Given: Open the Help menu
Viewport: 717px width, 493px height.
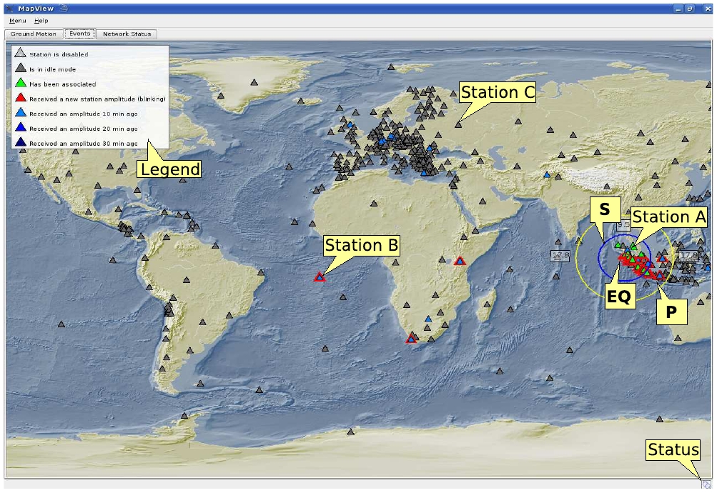Looking at the screenshot, I should click(41, 21).
